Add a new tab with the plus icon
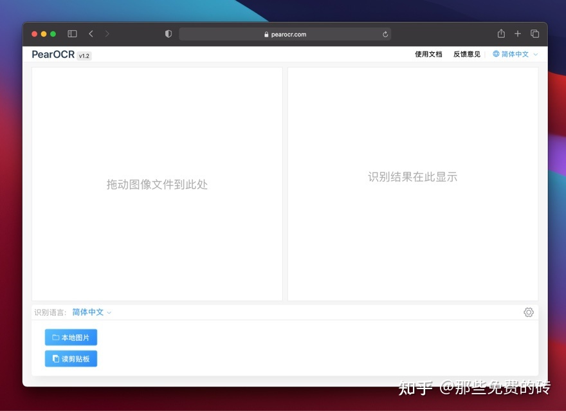The width and height of the screenshot is (566, 411). point(518,33)
